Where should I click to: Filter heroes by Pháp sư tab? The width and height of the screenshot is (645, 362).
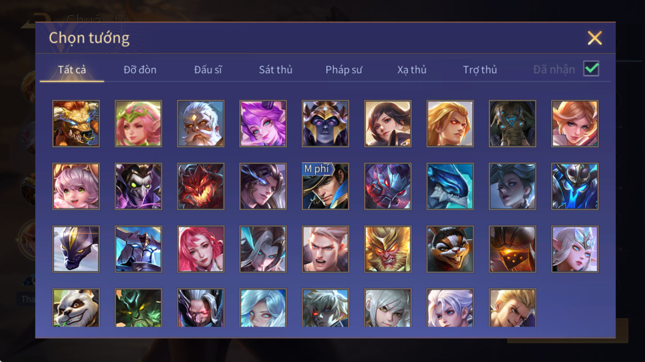[344, 70]
